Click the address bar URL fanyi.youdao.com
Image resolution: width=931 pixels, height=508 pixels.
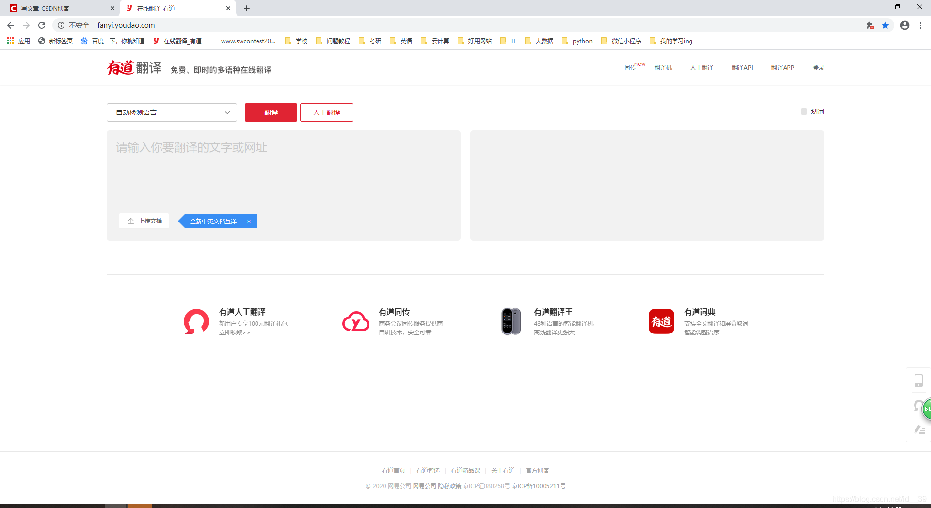click(126, 25)
